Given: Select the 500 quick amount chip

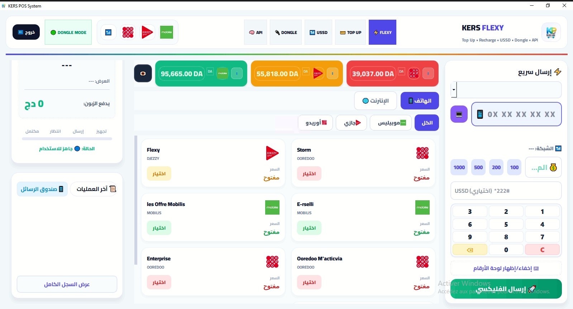Looking at the screenshot, I should 478,167.
